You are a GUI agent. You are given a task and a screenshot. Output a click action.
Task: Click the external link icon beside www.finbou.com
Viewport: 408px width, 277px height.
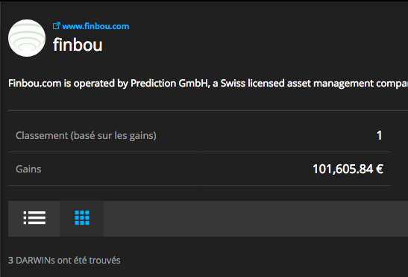click(x=56, y=26)
